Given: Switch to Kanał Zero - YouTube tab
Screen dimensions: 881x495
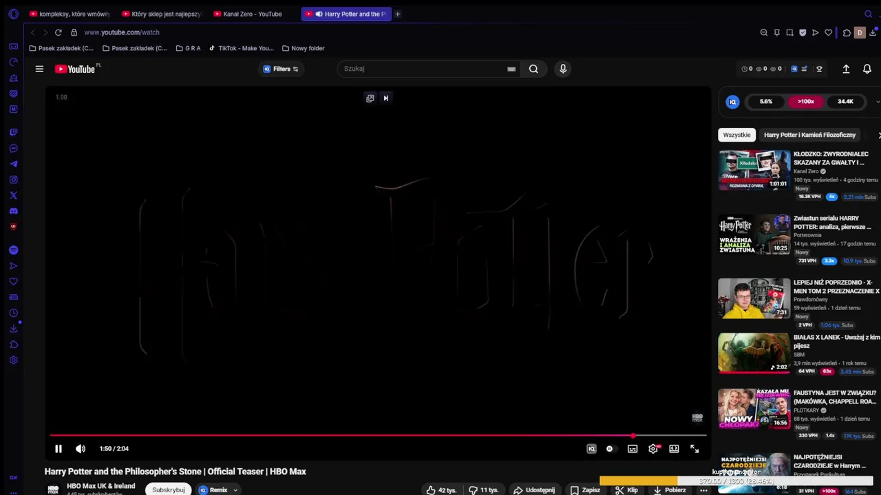Looking at the screenshot, I should 253,14.
